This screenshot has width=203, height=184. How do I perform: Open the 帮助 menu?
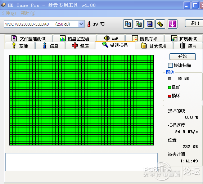(28, 13)
